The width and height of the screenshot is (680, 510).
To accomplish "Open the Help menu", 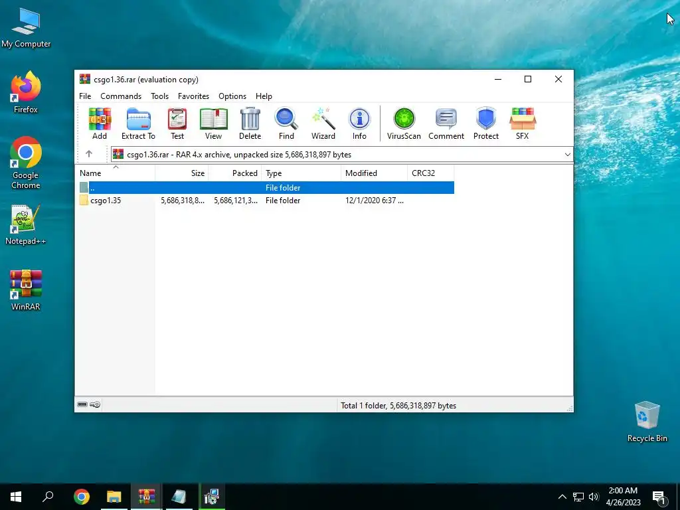I will tap(264, 96).
